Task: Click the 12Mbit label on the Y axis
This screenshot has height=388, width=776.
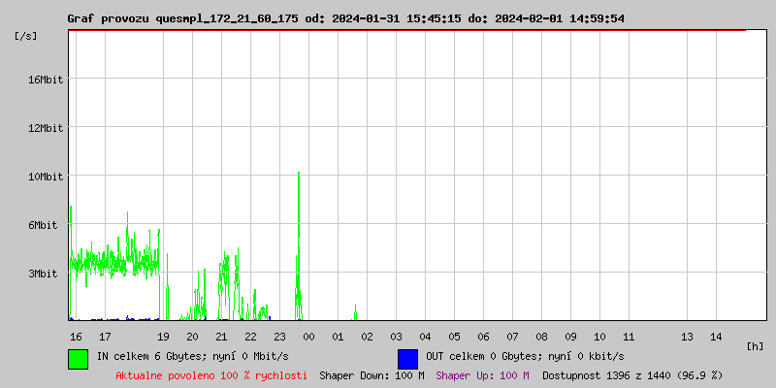Action: click(46, 128)
